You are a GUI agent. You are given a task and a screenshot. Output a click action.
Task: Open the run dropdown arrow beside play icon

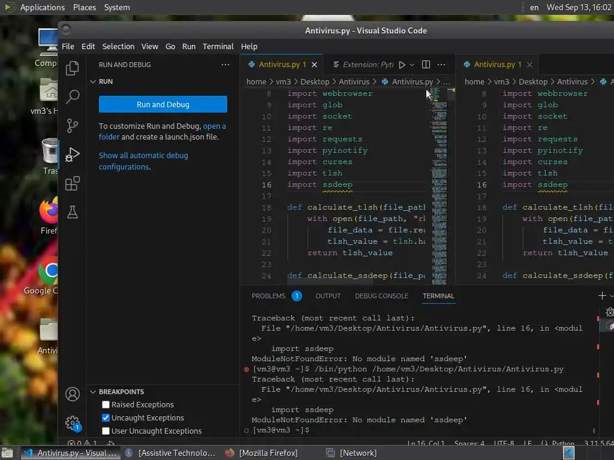point(412,65)
